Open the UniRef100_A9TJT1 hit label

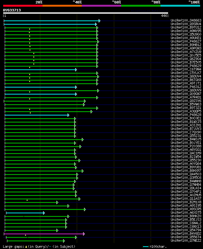(x=186, y=83)
